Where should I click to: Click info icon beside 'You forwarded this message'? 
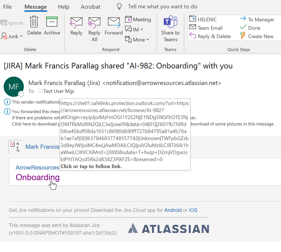tap(7, 111)
